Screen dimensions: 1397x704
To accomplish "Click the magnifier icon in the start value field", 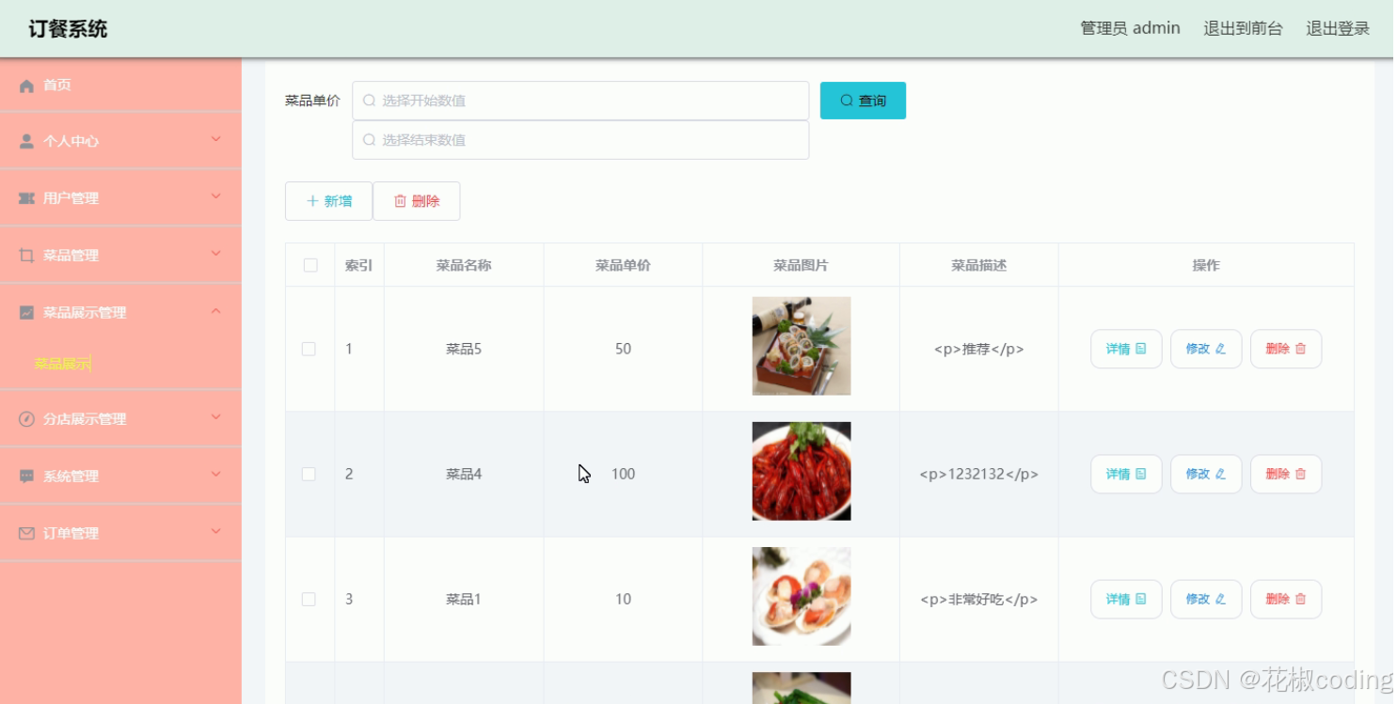I will [369, 100].
